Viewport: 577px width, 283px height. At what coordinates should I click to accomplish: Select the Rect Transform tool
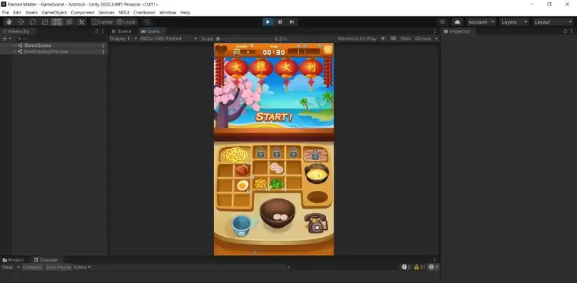57,22
